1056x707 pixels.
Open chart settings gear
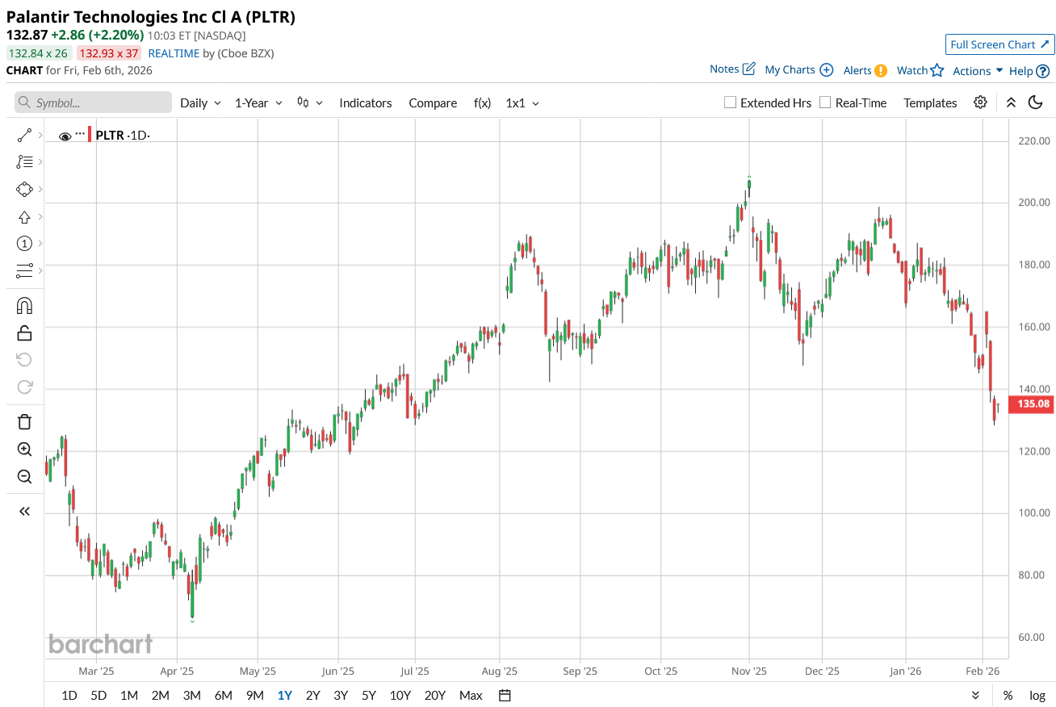click(x=980, y=102)
